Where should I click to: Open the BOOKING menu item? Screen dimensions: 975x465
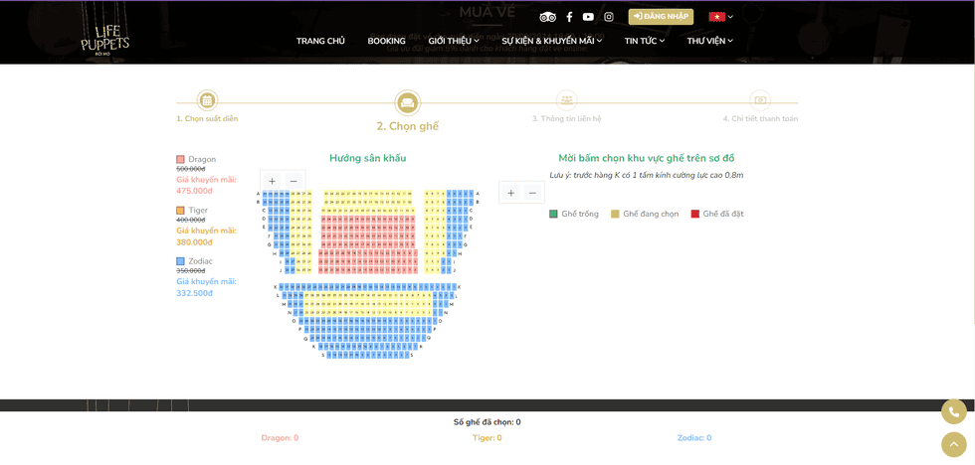[386, 41]
